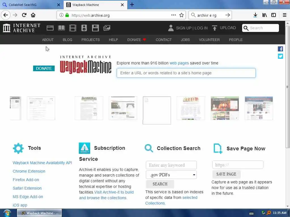Share on Twitter icon

click(x=280, y=56)
